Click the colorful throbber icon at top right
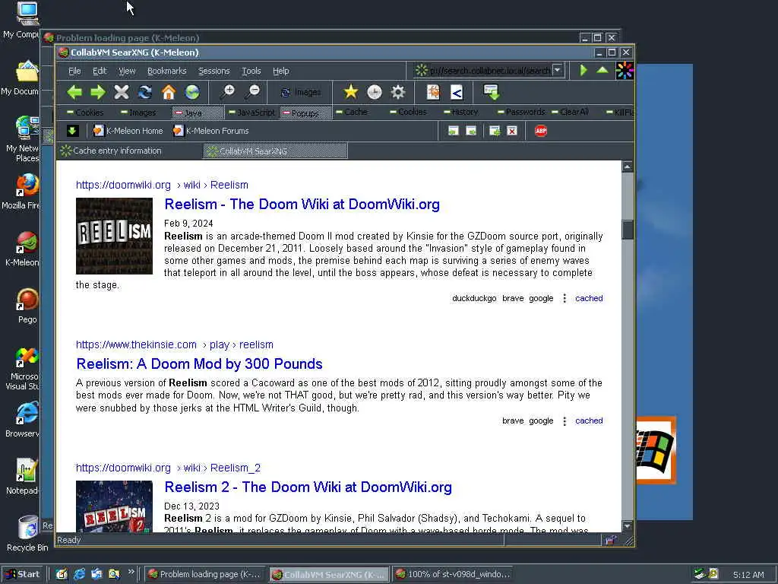Image resolution: width=778 pixels, height=584 pixels. (x=625, y=70)
